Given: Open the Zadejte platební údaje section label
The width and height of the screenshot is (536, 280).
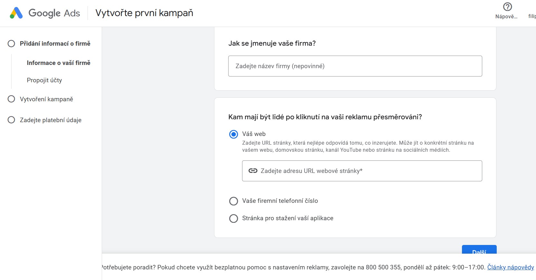Looking at the screenshot, I should [51, 120].
